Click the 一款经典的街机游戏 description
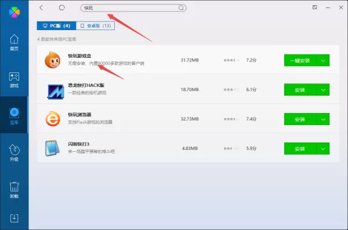 tap(87, 93)
